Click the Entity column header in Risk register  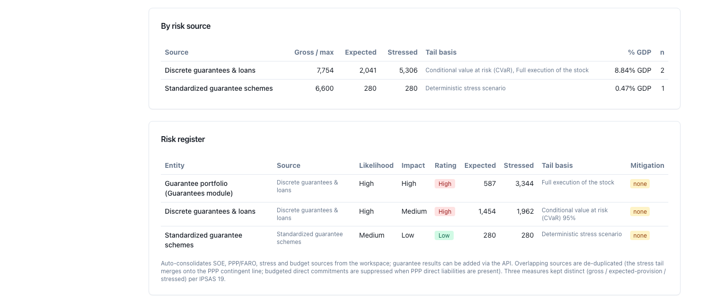pos(175,165)
